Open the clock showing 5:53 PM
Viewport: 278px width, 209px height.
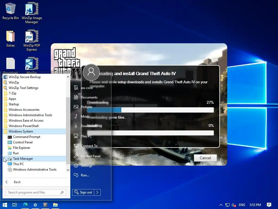coord(255,205)
